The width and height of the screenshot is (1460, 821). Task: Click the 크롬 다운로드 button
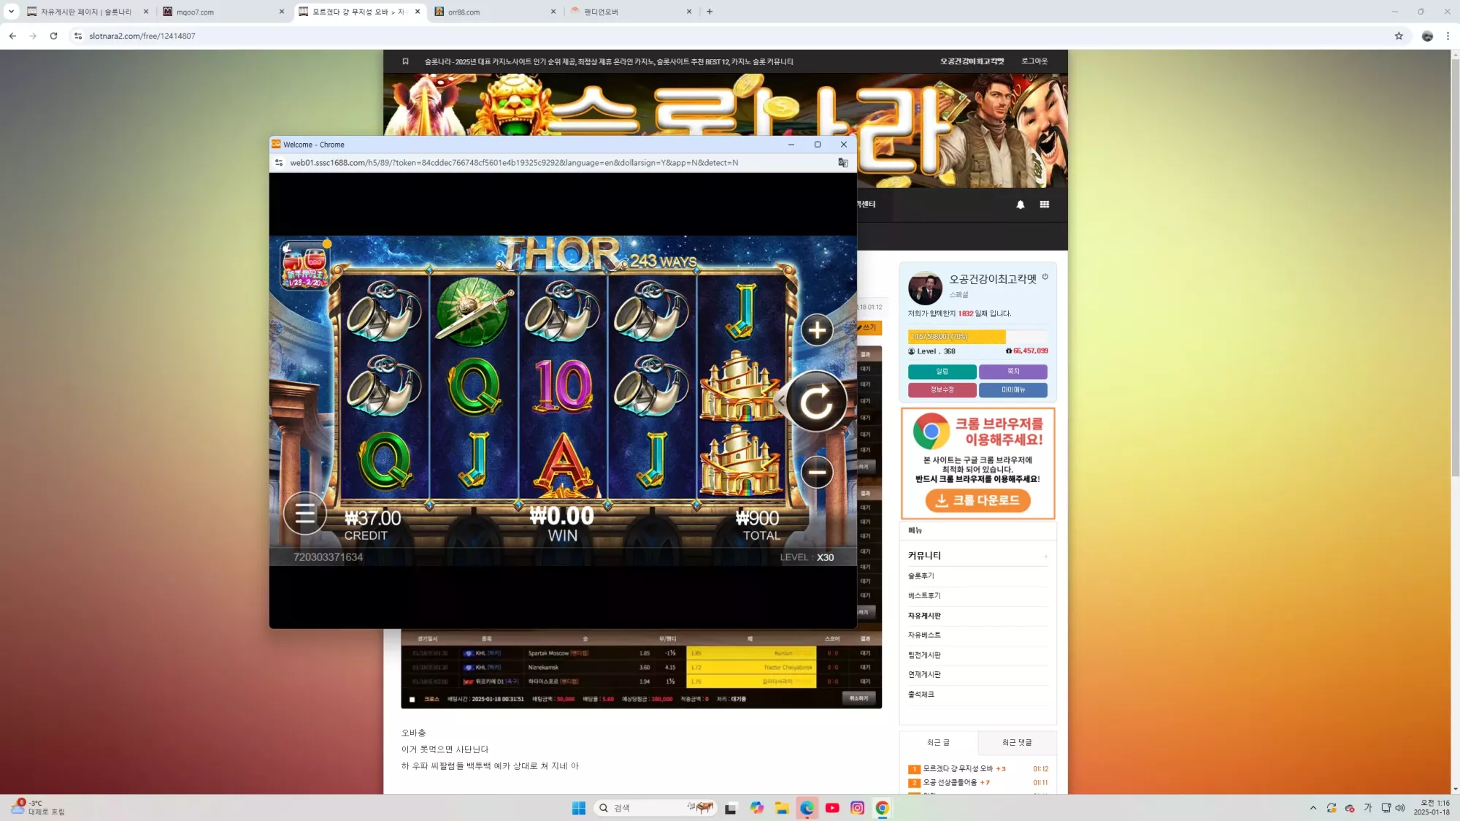[978, 500]
